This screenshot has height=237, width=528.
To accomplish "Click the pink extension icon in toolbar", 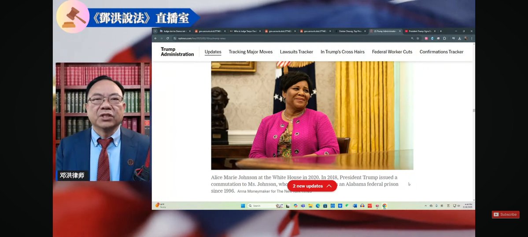I will (x=426, y=38).
